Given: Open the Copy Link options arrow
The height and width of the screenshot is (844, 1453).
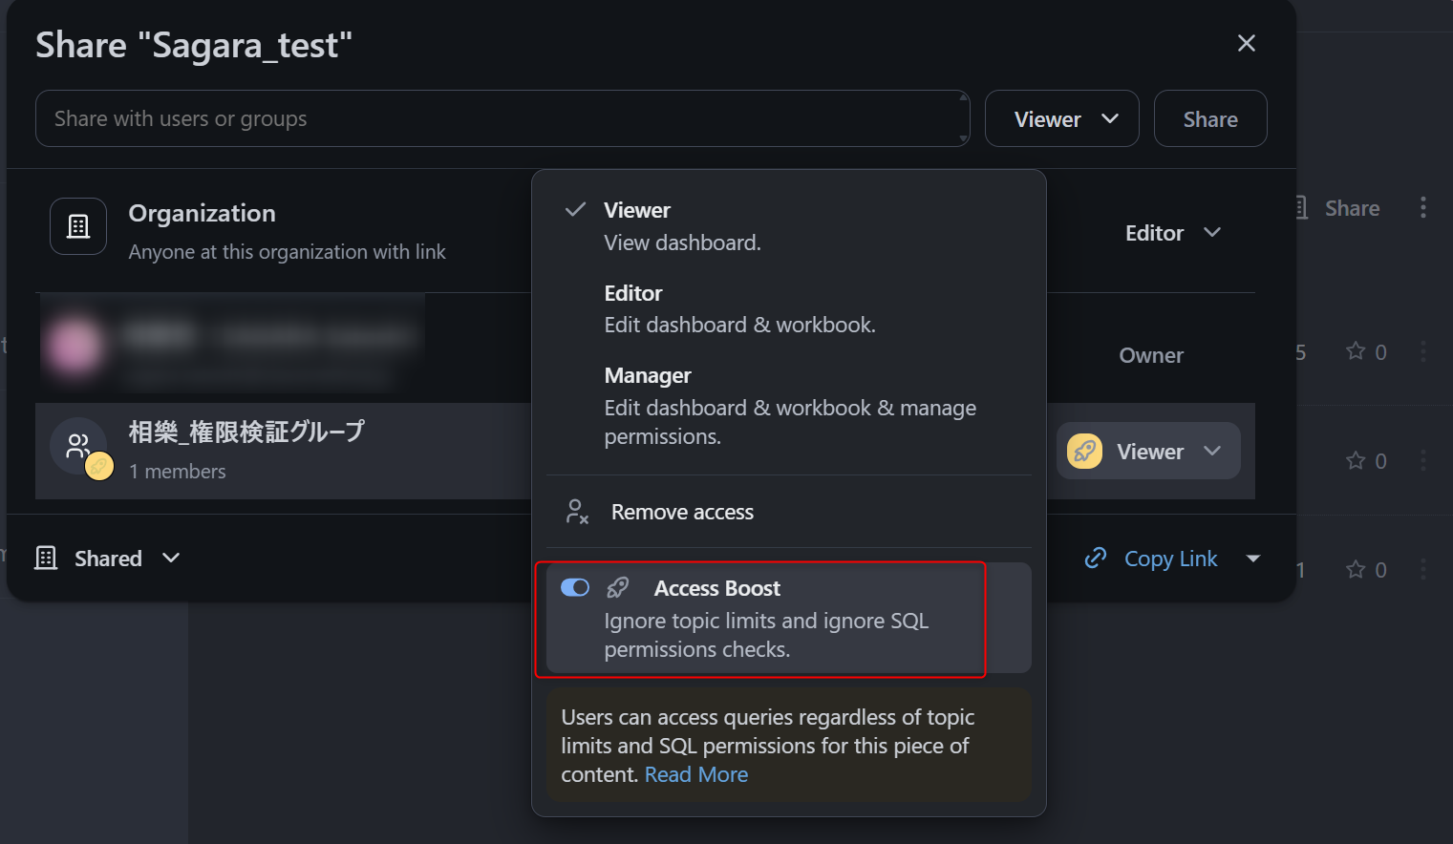Looking at the screenshot, I should [x=1253, y=559].
